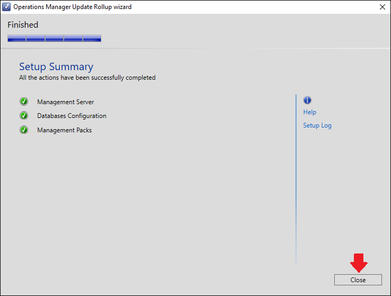391x296 pixels.
Task: Select the Databases Configuration text
Action: pos(72,116)
